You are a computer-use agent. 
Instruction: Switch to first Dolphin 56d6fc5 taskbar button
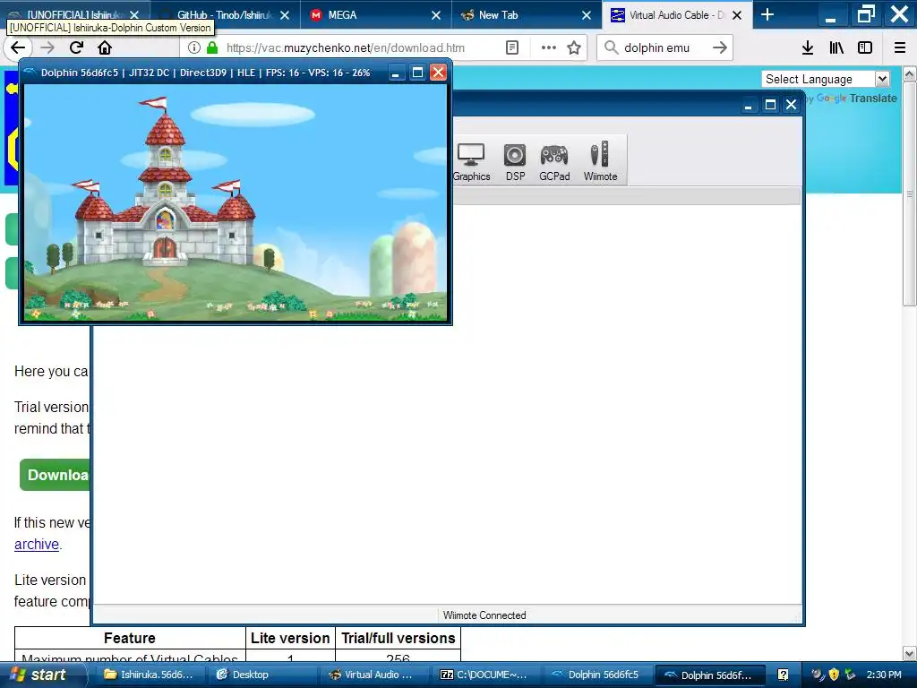[597, 675]
